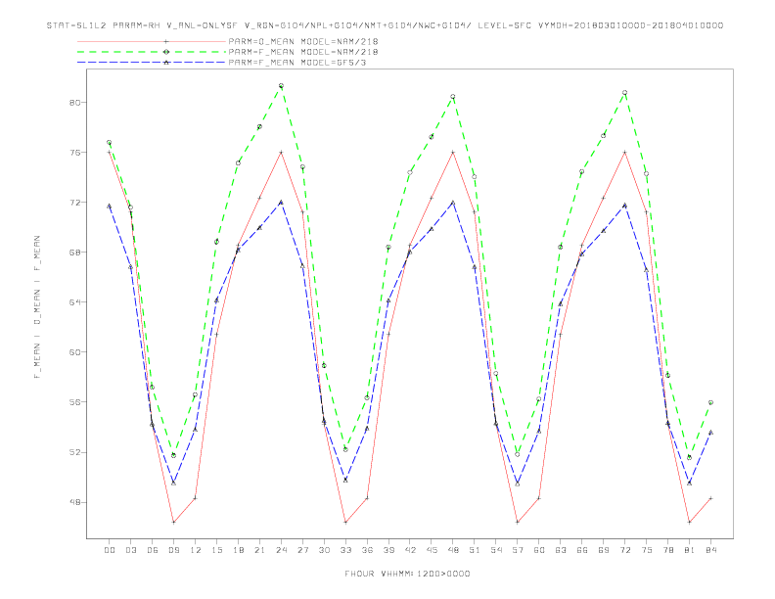Click y-axis tick label 68
Screen dimensions: 775x599
(75, 253)
